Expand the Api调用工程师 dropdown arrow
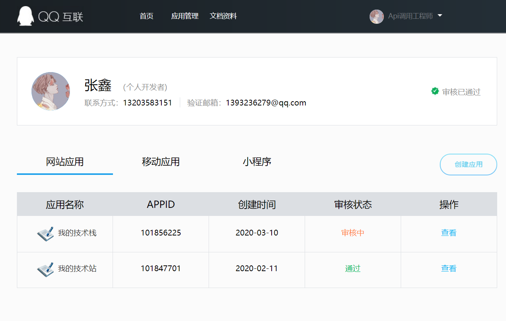The width and height of the screenshot is (506, 321). click(x=440, y=16)
